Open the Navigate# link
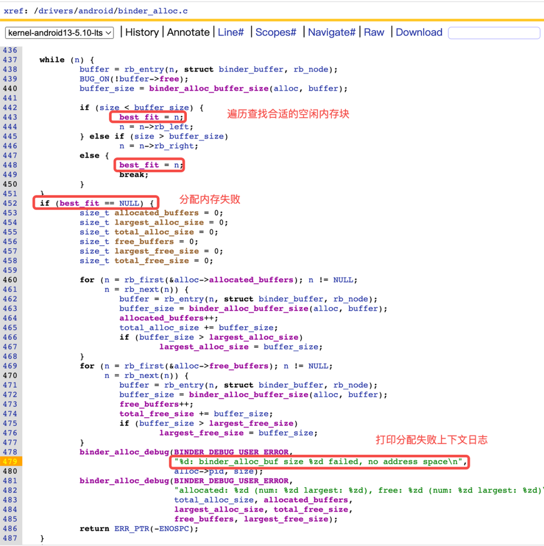Screen dimensions: 544x546 coord(331,32)
